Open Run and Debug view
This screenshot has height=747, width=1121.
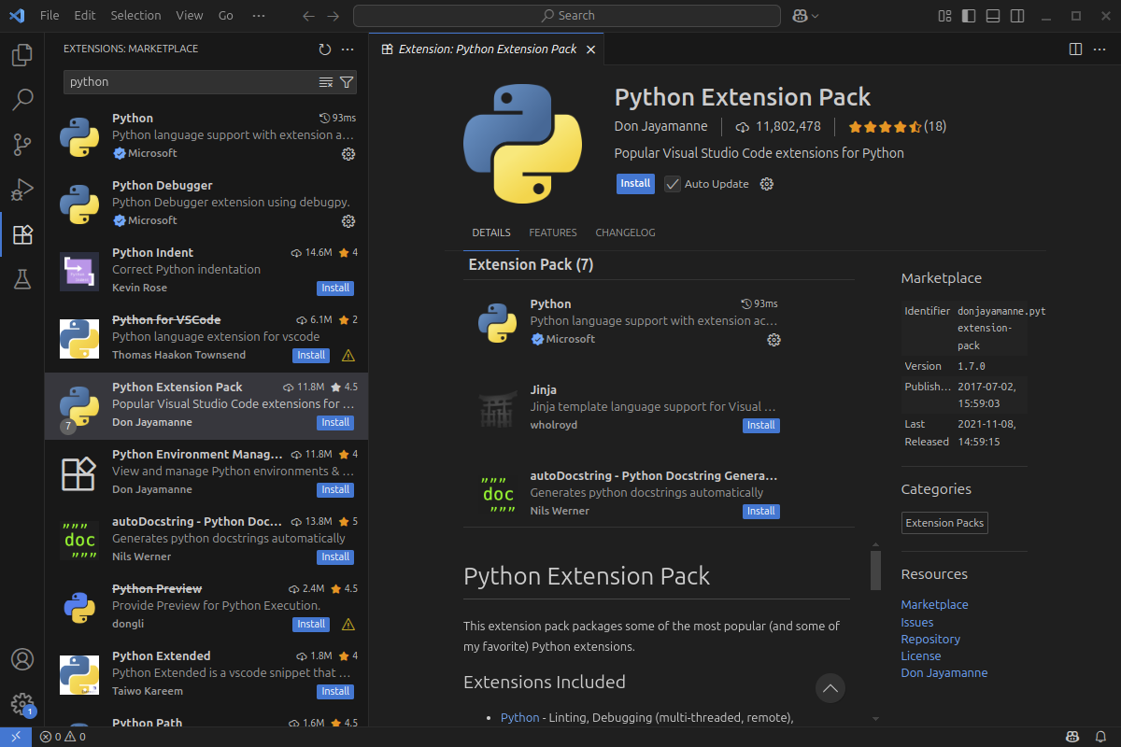tap(22, 190)
